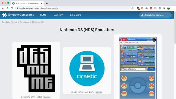Viewport: 176px width, 99px height.
Task: Click the Search for games field
Action: [155, 15]
